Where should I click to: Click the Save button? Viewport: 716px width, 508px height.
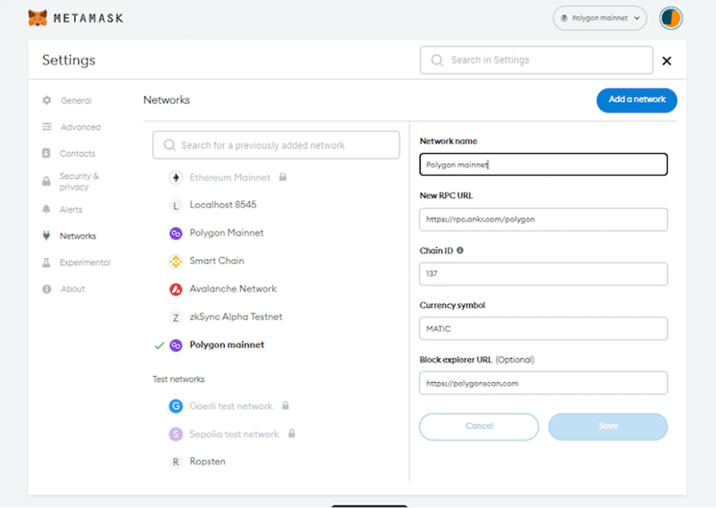608,427
